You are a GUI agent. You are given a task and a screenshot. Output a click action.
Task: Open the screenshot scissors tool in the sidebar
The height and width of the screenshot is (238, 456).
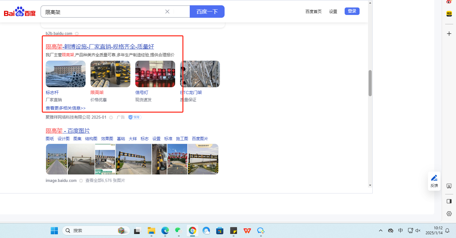(449, 186)
